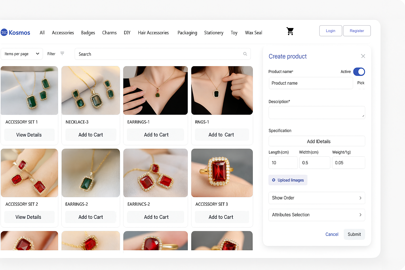The height and width of the screenshot is (270, 405).
Task: Click the Show Order chevron arrow
Action: 360,198
